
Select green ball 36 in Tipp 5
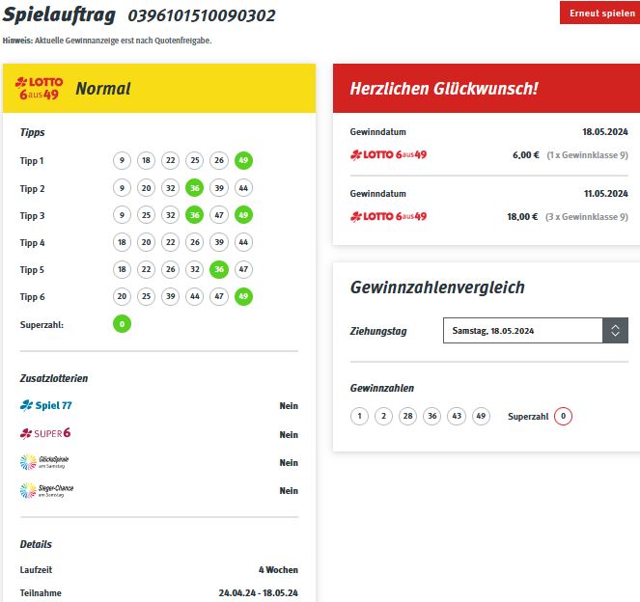pos(219,269)
